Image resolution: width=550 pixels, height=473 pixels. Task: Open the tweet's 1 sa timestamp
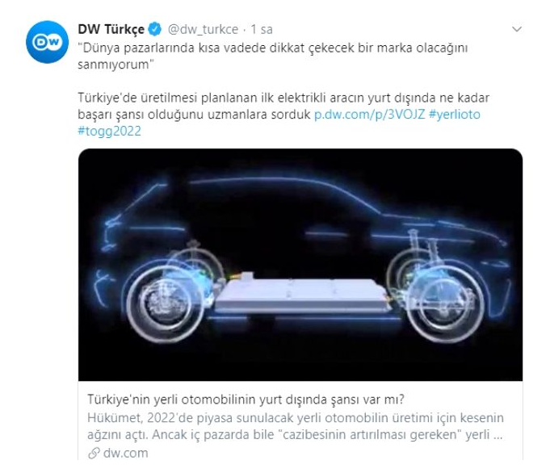[262, 29]
